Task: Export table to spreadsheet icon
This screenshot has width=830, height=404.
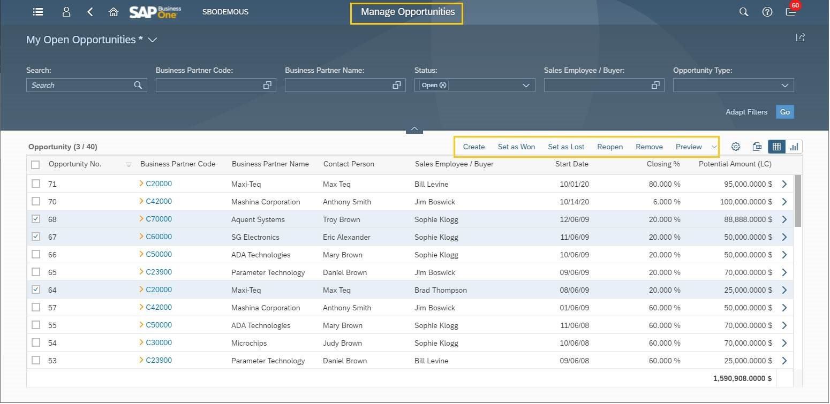Action: [x=757, y=147]
